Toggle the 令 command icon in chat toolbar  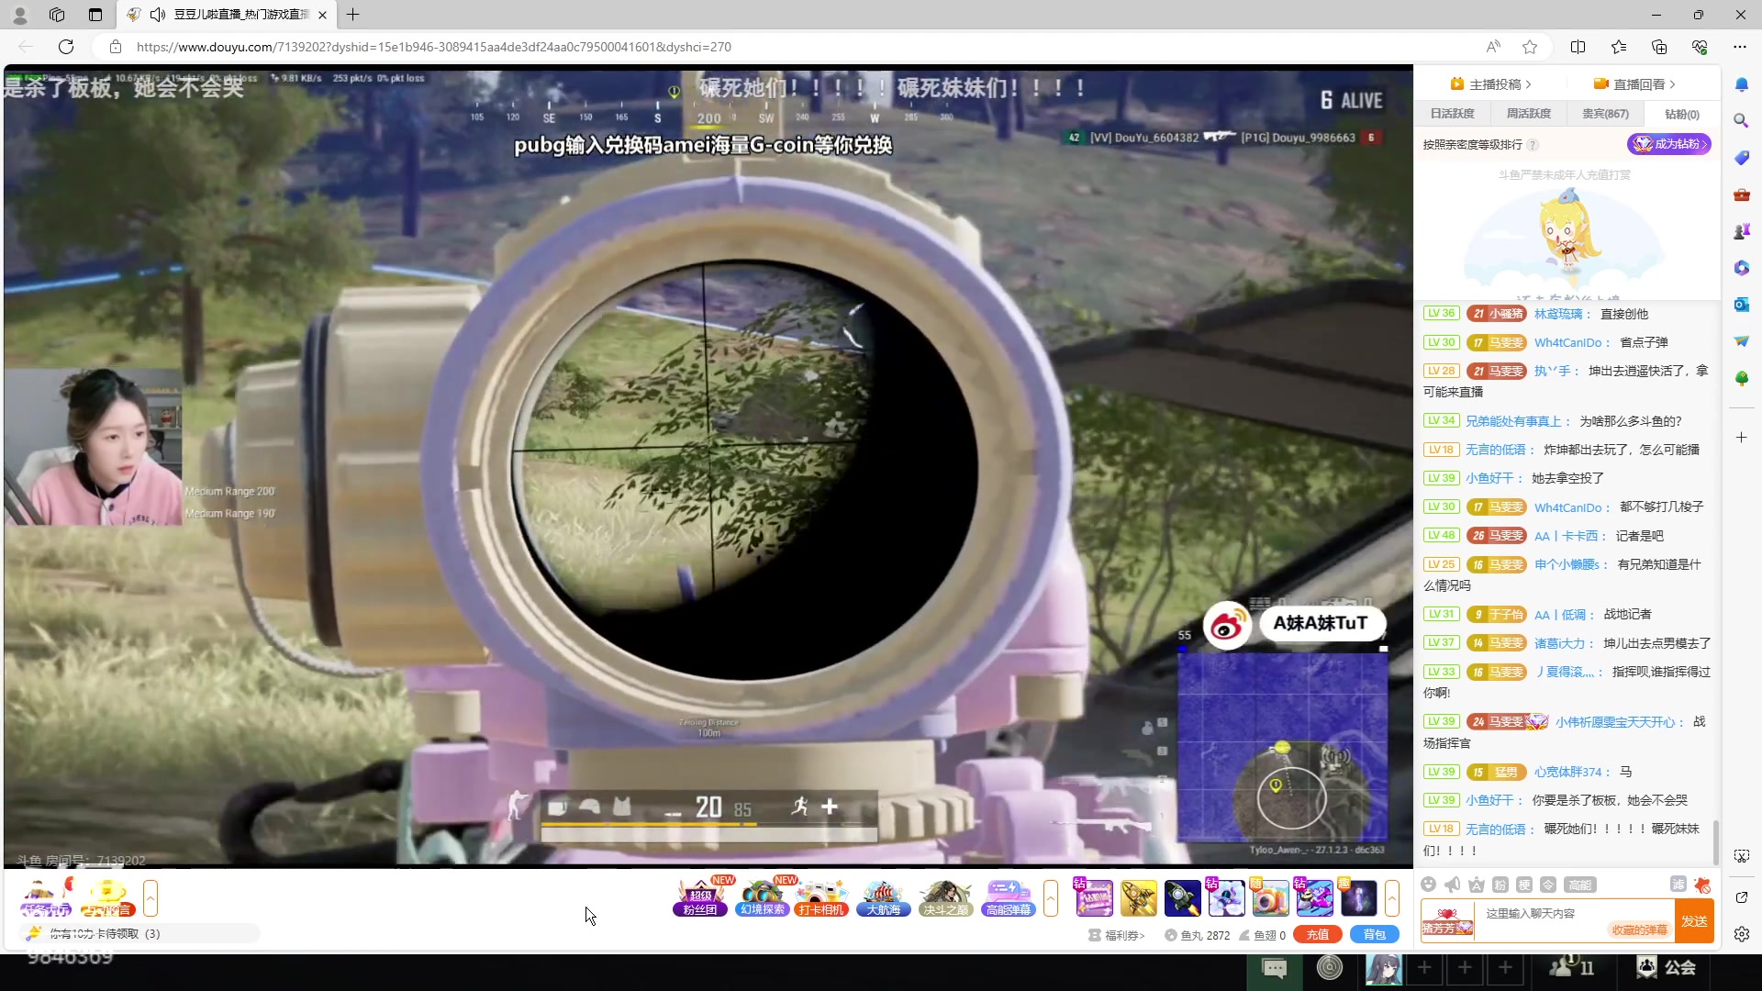1547,885
